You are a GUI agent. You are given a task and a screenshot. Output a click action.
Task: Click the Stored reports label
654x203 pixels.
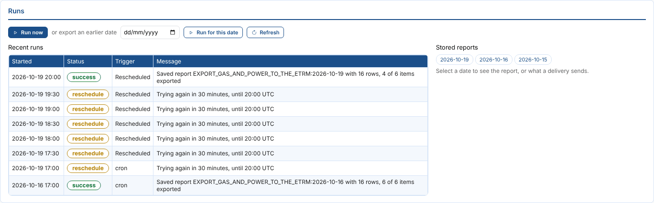457,48
